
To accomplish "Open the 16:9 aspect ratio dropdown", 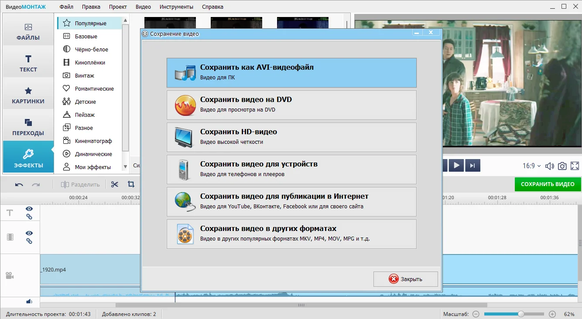I will coord(531,166).
